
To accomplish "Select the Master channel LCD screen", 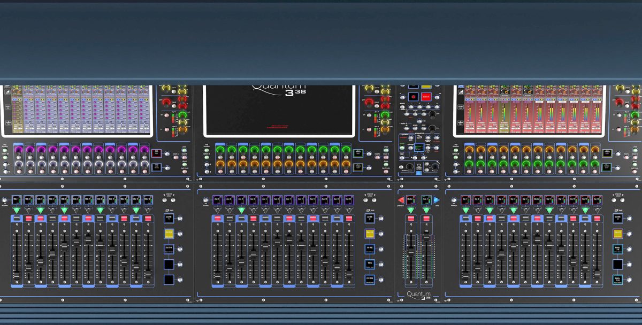I will [410, 200].
